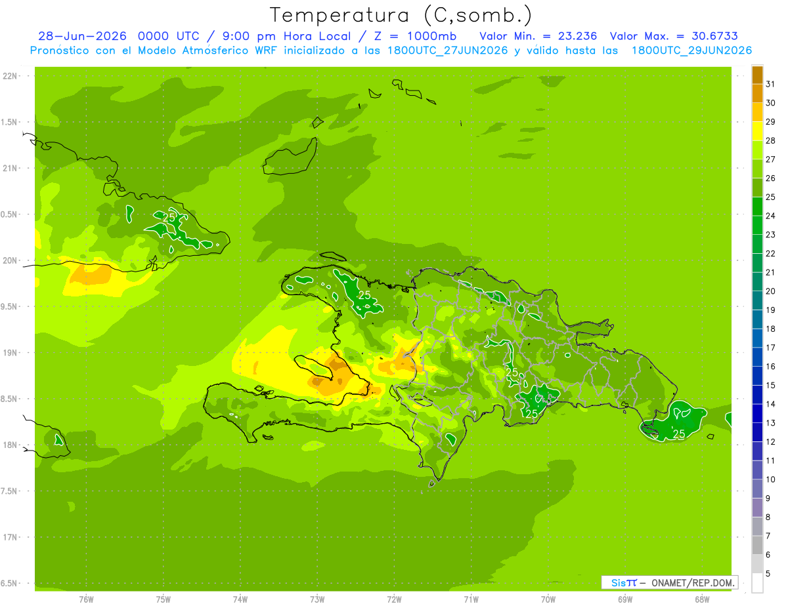This screenshot has height=608, width=788.
Task: Click the 20N latitude label
Action: click(11, 260)
